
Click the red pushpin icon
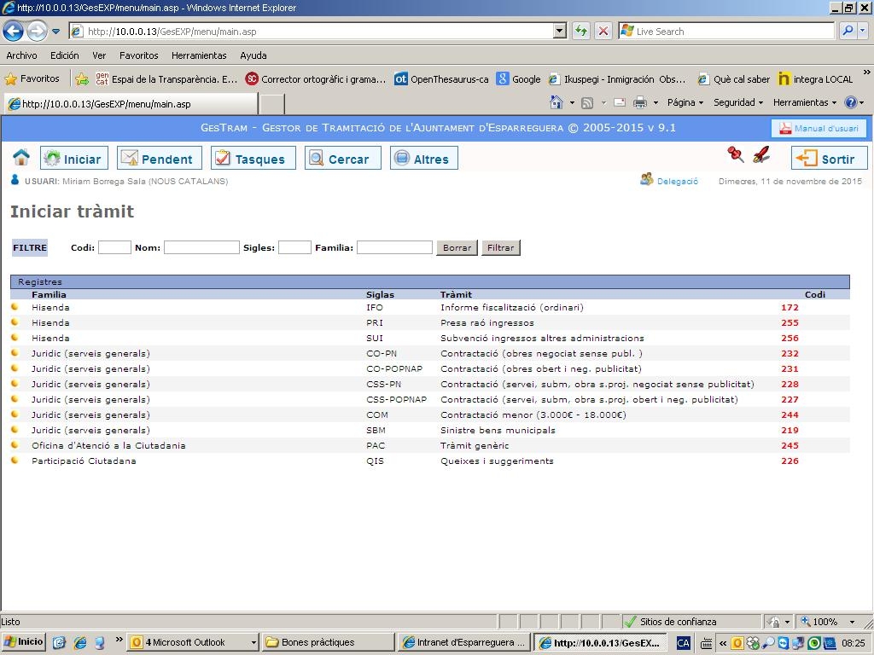(735, 154)
